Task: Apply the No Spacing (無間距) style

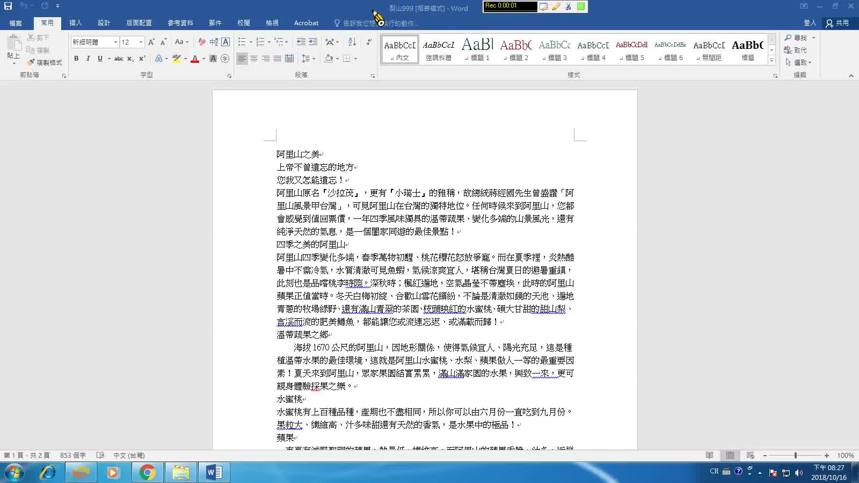Action: tap(709, 49)
